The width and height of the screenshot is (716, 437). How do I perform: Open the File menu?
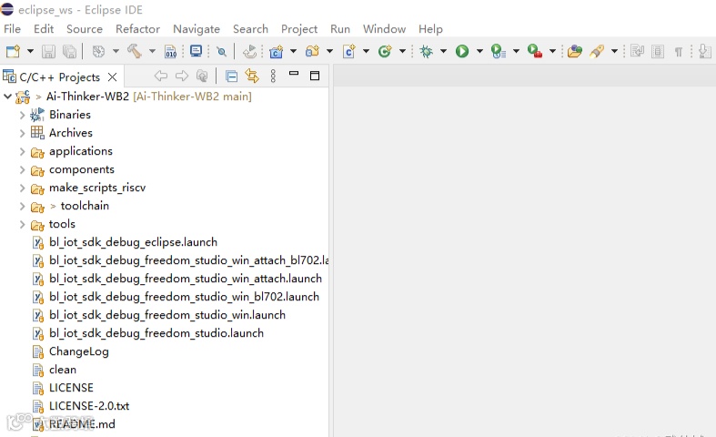[13, 29]
